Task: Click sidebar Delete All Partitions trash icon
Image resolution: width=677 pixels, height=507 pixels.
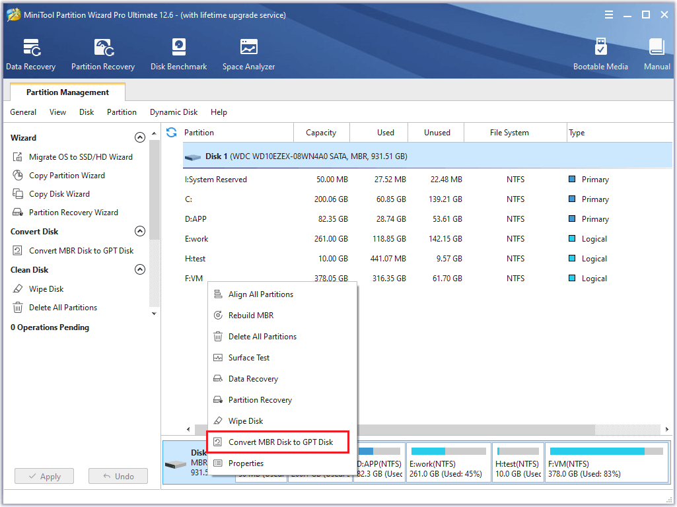Action: [x=17, y=307]
